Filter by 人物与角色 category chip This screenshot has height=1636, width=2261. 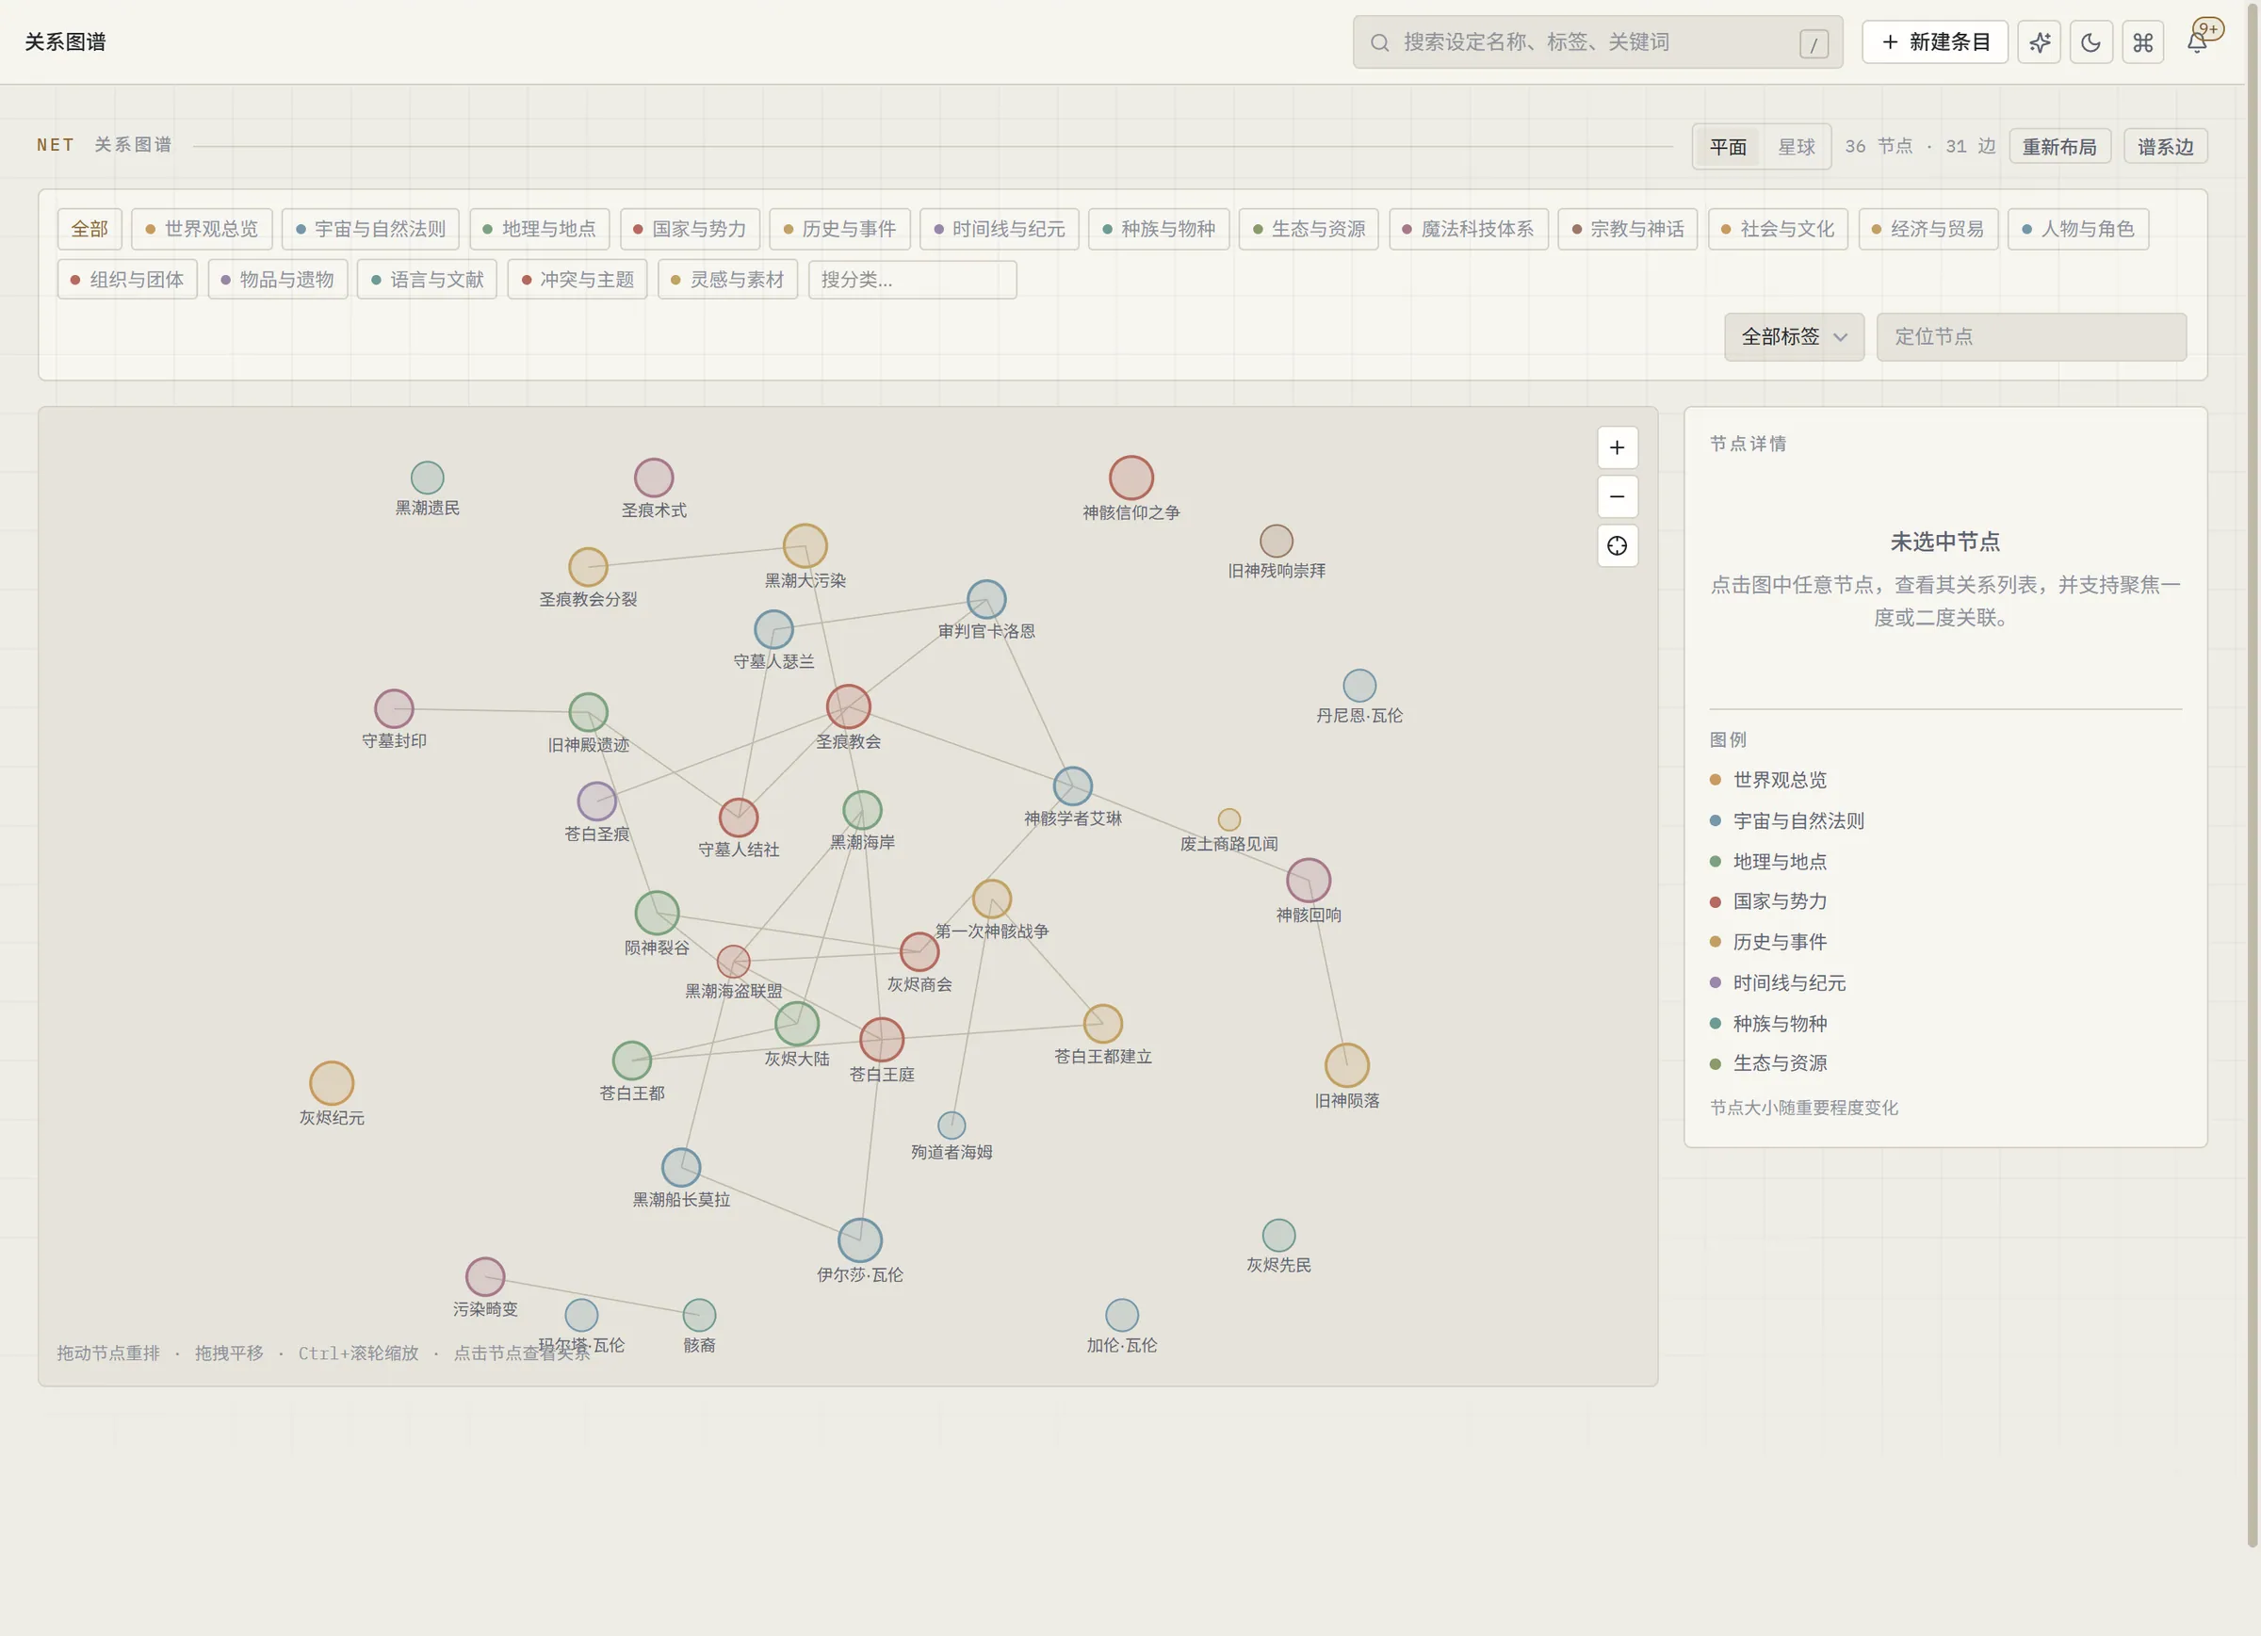coord(2077,229)
